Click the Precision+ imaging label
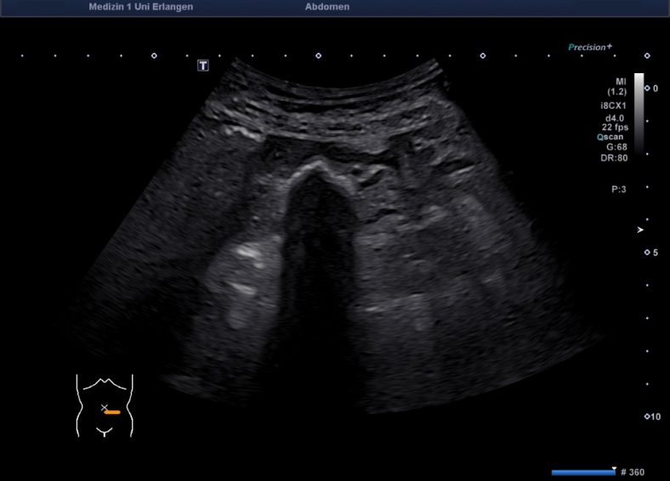The width and height of the screenshot is (670, 481). [590, 48]
